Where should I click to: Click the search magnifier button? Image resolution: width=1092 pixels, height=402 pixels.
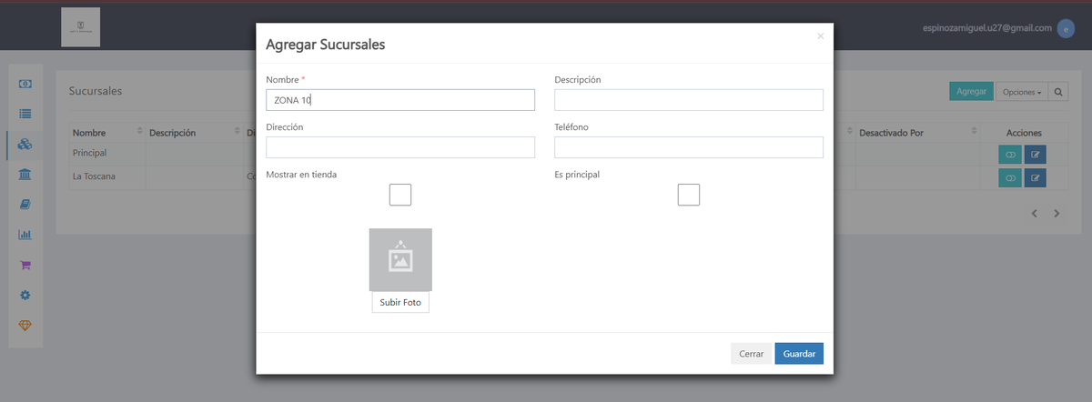pos(1059,92)
